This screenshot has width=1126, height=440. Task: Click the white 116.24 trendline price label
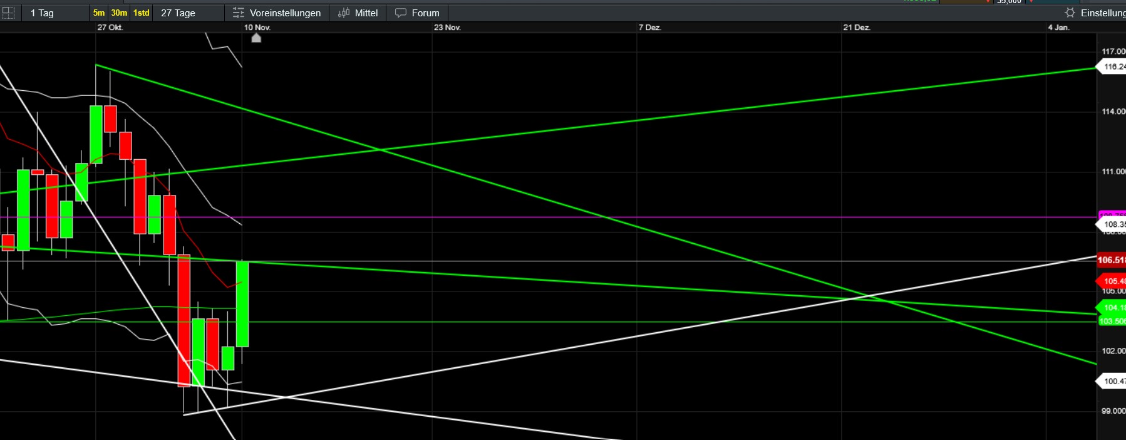(1112, 66)
